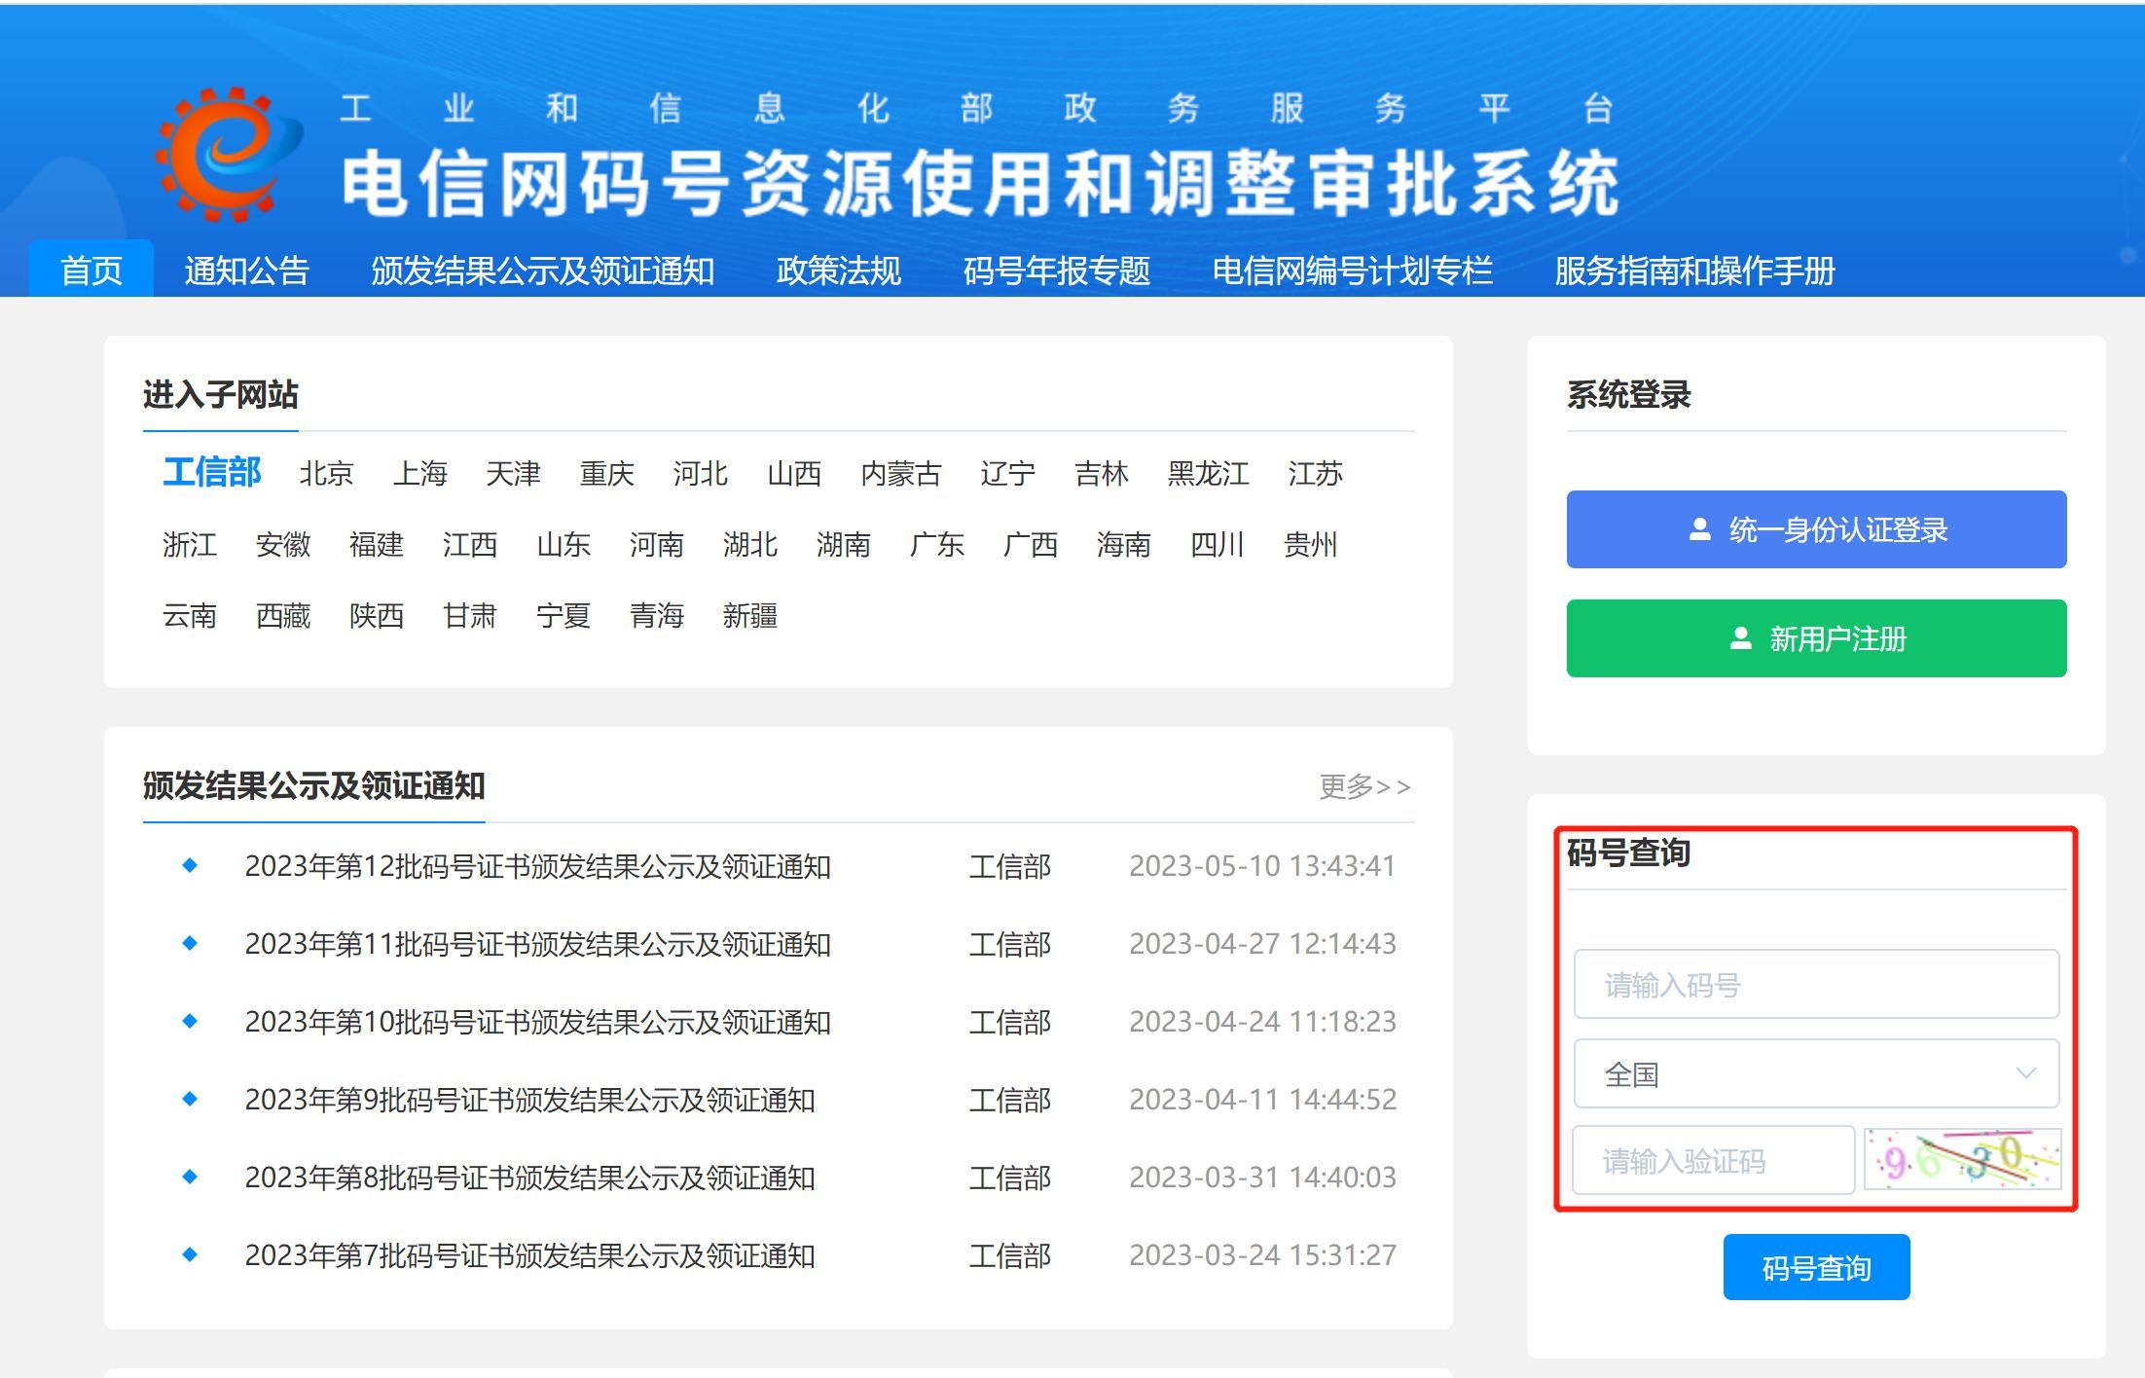Open the 更多>> link
This screenshot has height=1378, width=2145.
pyautogui.click(x=1363, y=788)
